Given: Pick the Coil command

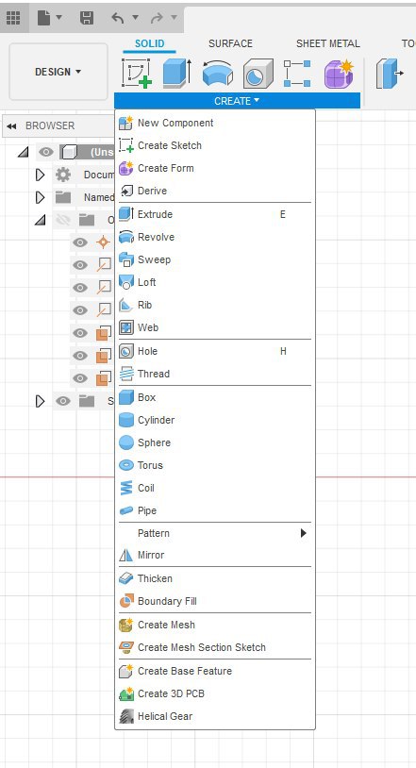Looking at the screenshot, I should (215, 488).
